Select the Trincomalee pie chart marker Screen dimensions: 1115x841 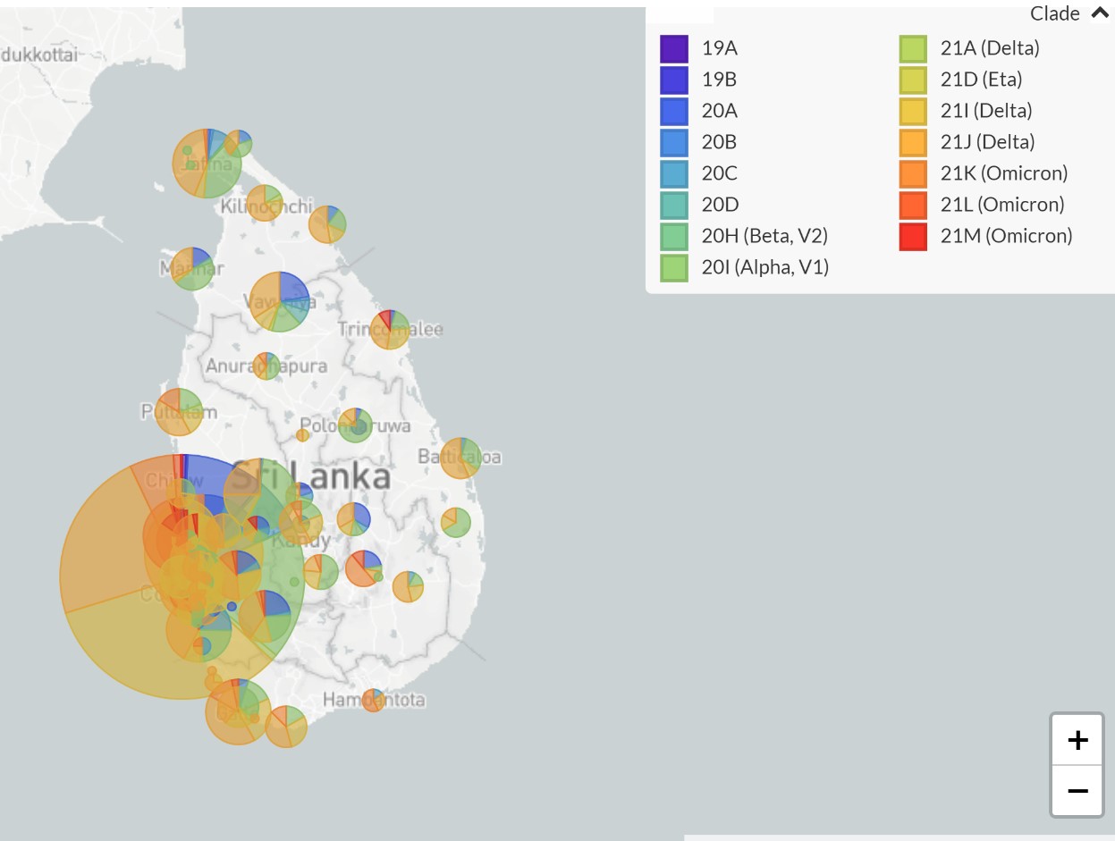[x=390, y=330]
